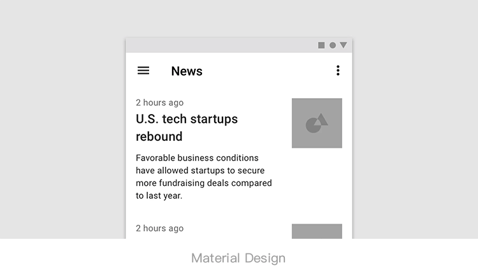Screen dimensions: 478x277
Task: Click the empty status bar area left of icons
Action: pos(217,45)
